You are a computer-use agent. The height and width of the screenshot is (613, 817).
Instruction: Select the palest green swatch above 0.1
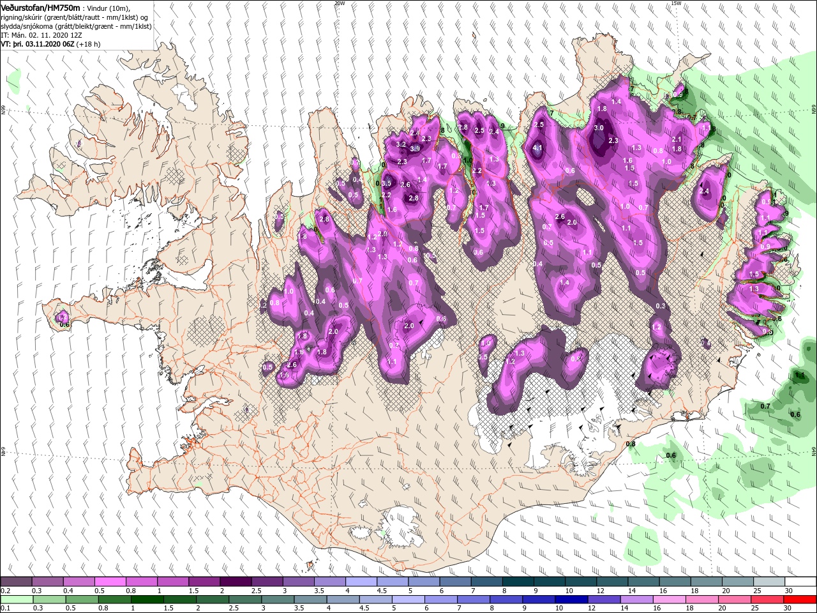pos(17,600)
